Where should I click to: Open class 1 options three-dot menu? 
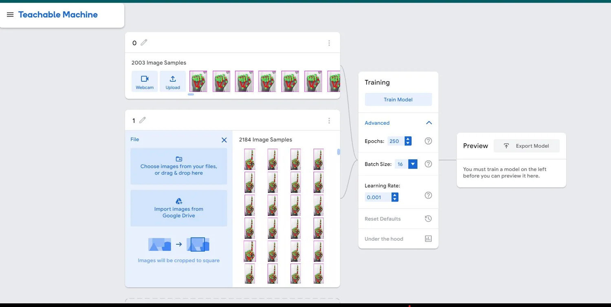click(329, 121)
